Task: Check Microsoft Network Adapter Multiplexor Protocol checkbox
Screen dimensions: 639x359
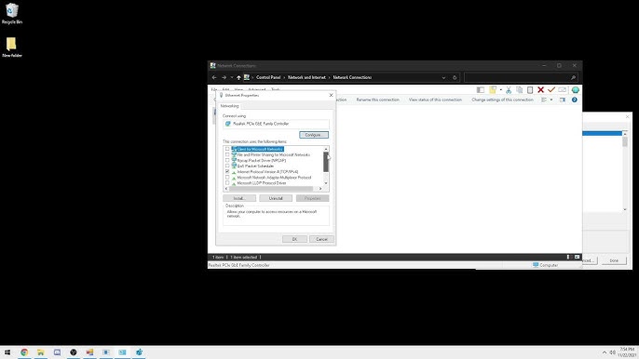Action: point(227,178)
